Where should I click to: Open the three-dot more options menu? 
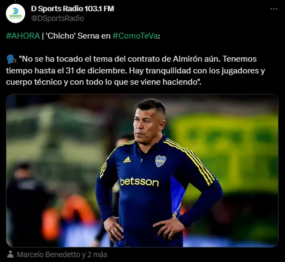coord(274,9)
